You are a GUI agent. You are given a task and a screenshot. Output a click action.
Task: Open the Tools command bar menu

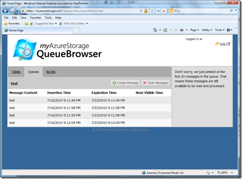pyautogui.click(x=219, y=30)
